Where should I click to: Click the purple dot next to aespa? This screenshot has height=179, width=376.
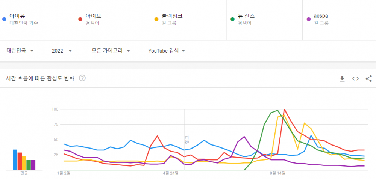click(309, 19)
